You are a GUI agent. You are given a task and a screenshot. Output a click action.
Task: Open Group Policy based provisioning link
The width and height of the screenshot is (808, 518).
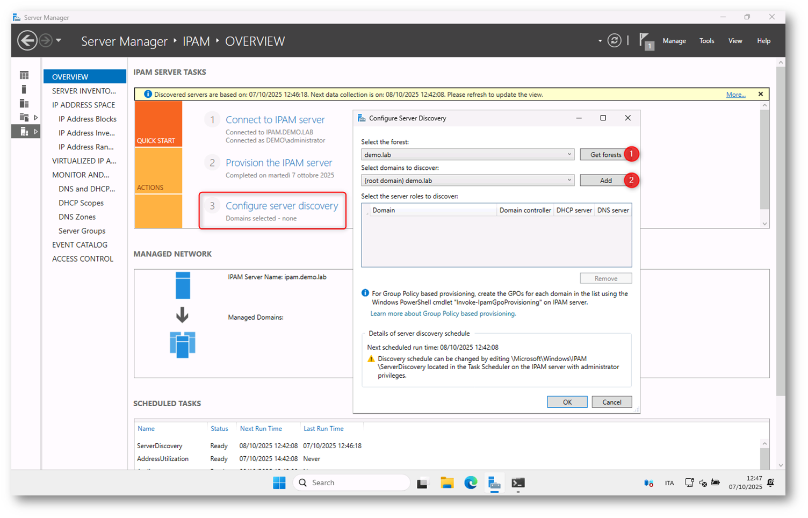pyautogui.click(x=443, y=314)
